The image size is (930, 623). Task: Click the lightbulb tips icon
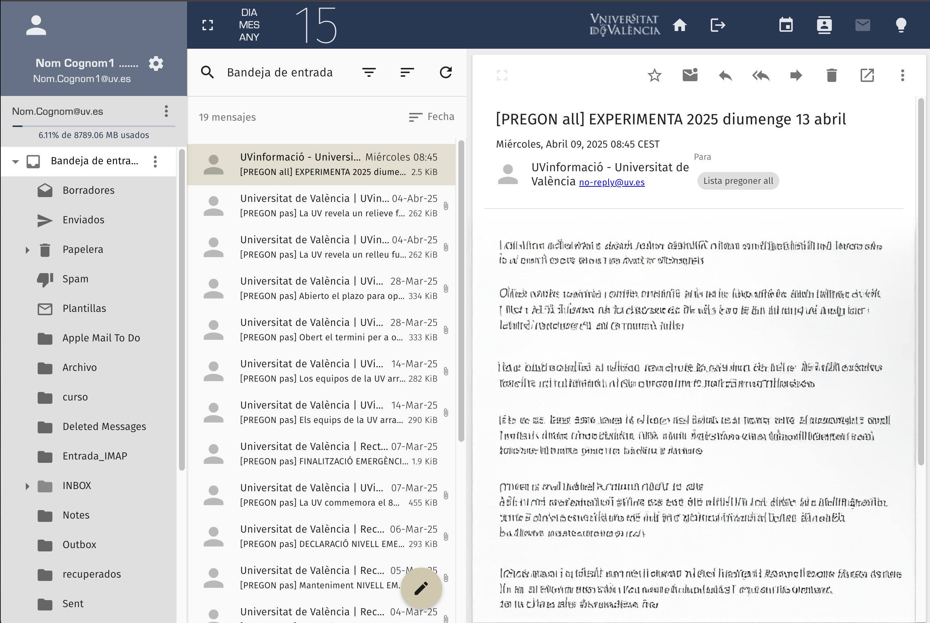pos(901,25)
